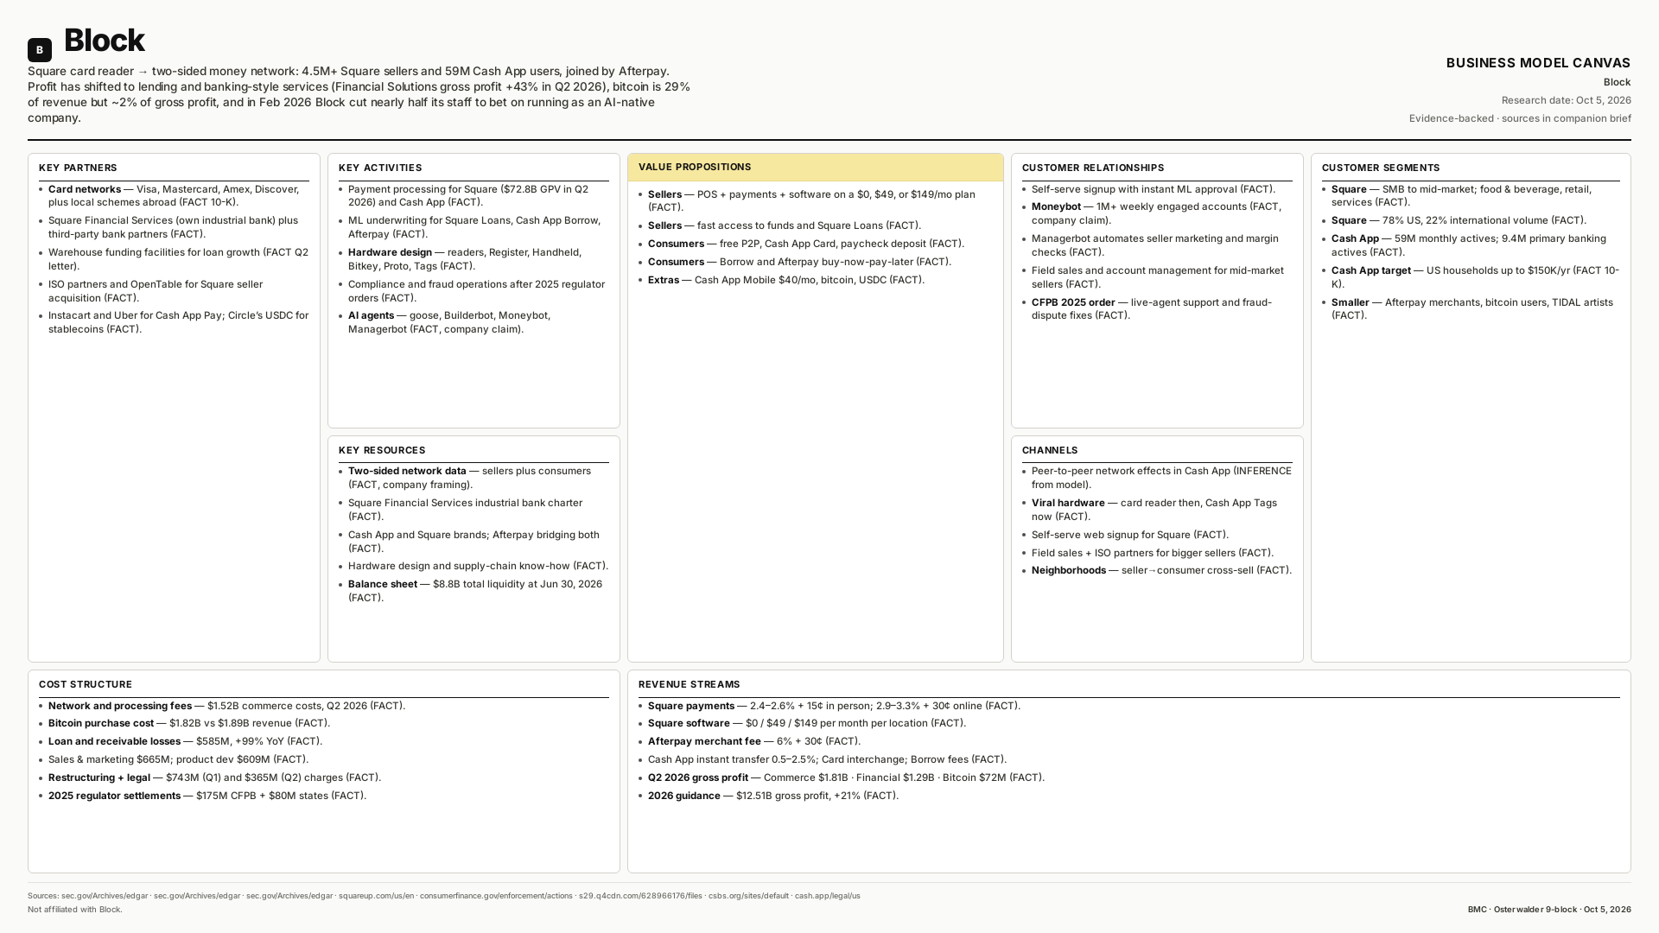Click the Warehouse funding facilities bullet
Viewport: 1659px width, 933px height.
pyautogui.click(x=174, y=259)
